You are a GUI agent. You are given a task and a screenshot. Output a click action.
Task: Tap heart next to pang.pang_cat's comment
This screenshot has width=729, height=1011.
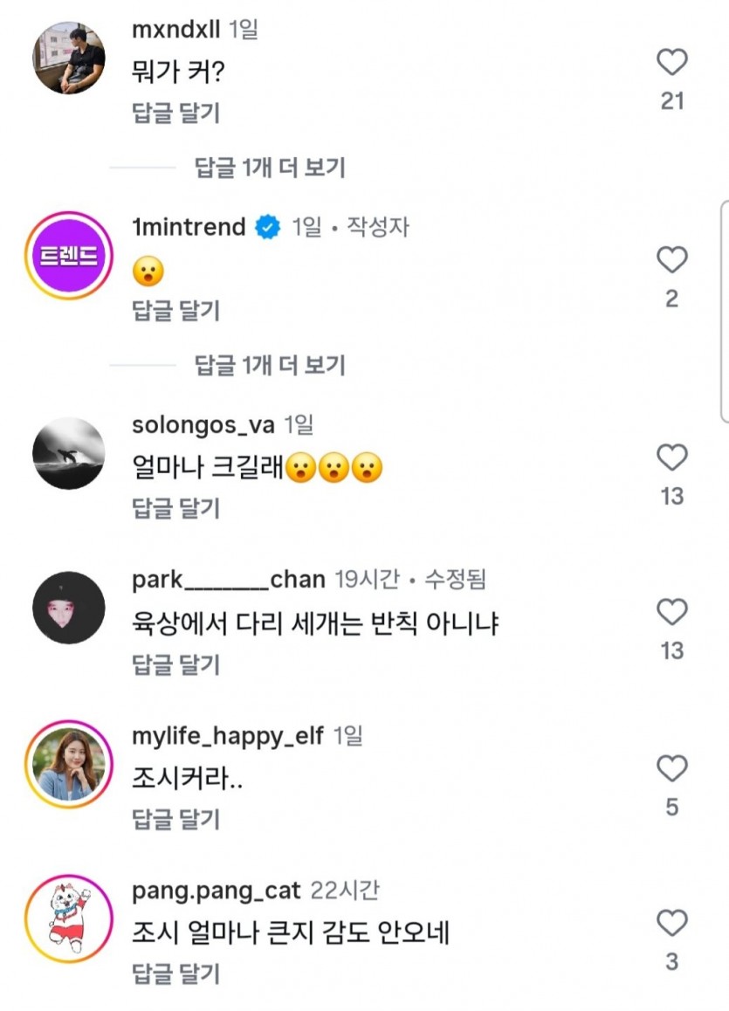672,924
